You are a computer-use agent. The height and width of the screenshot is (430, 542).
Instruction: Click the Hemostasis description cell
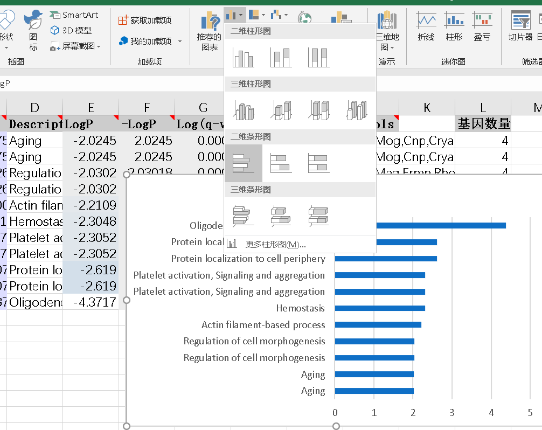[34, 221]
